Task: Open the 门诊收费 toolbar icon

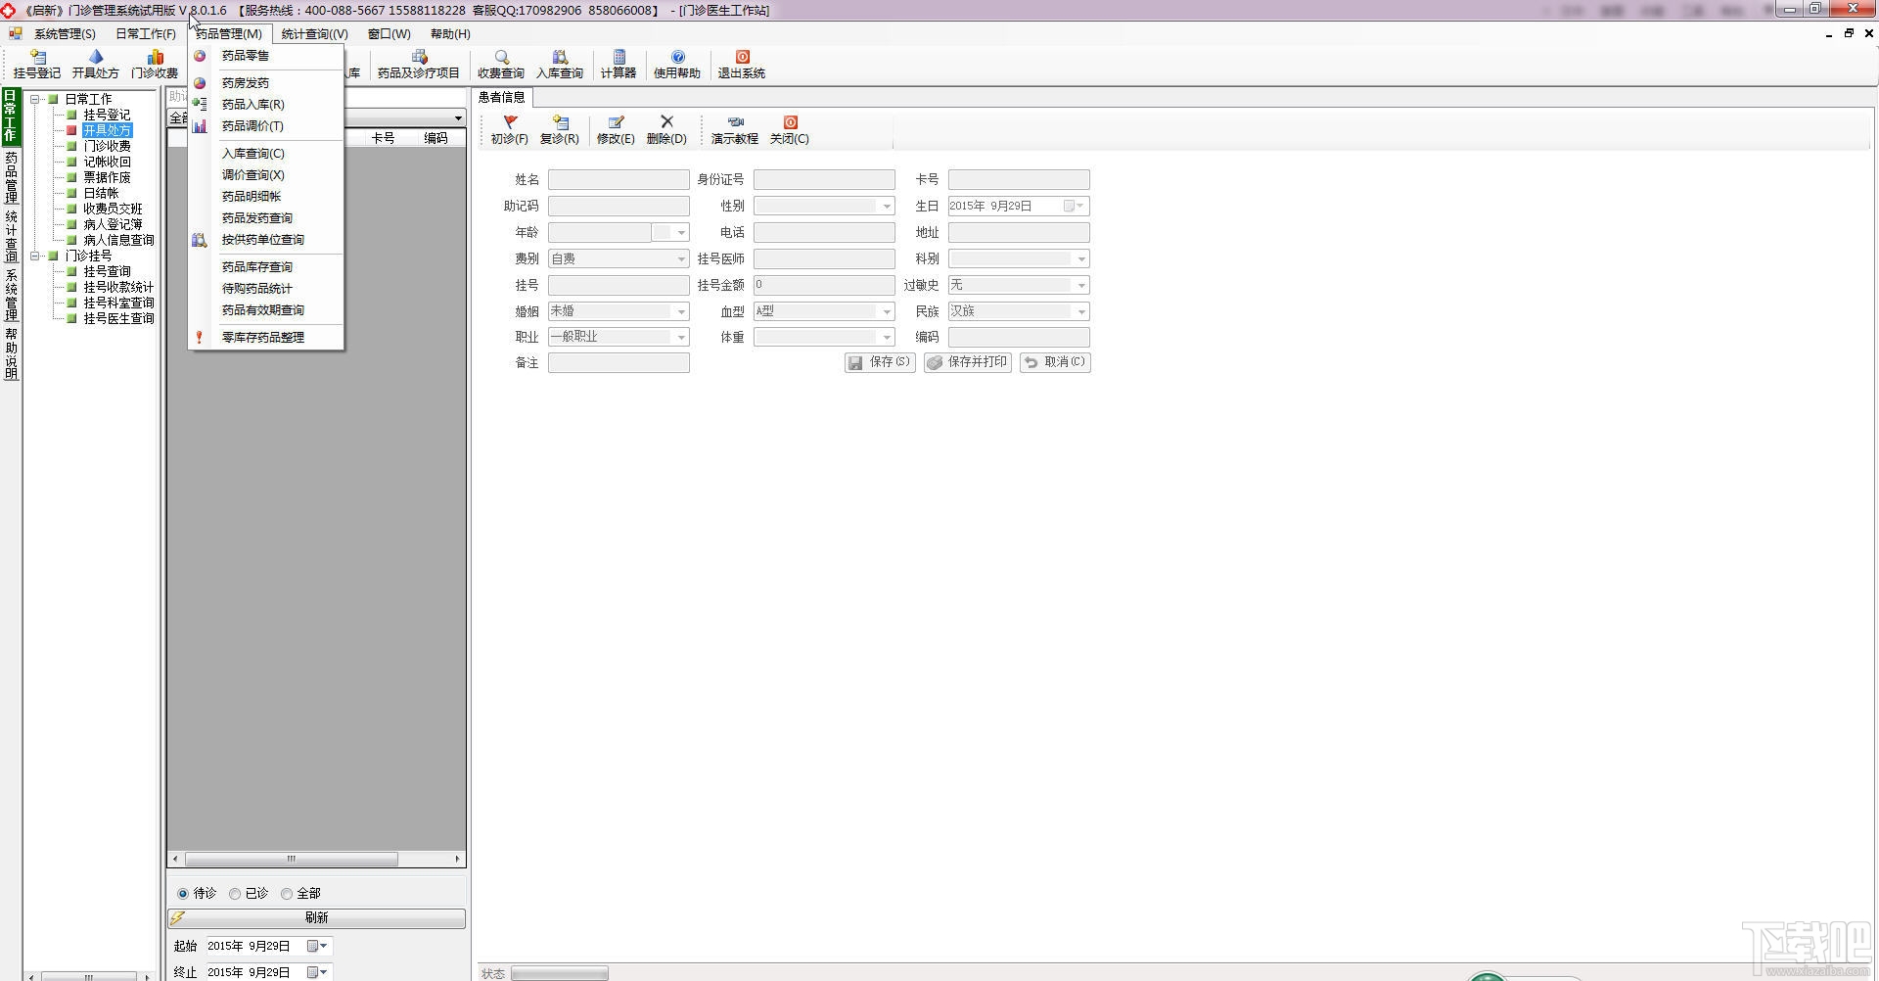Action: (x=155, y=65)
